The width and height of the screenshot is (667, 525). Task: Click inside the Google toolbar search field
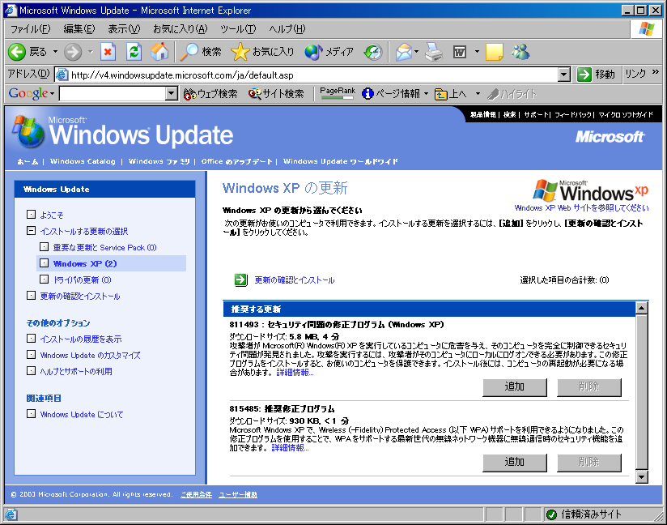point(113,94)
